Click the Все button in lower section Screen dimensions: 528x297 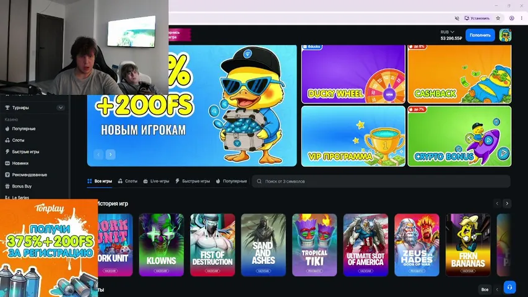pyautogui.click(x=485, y=289)
